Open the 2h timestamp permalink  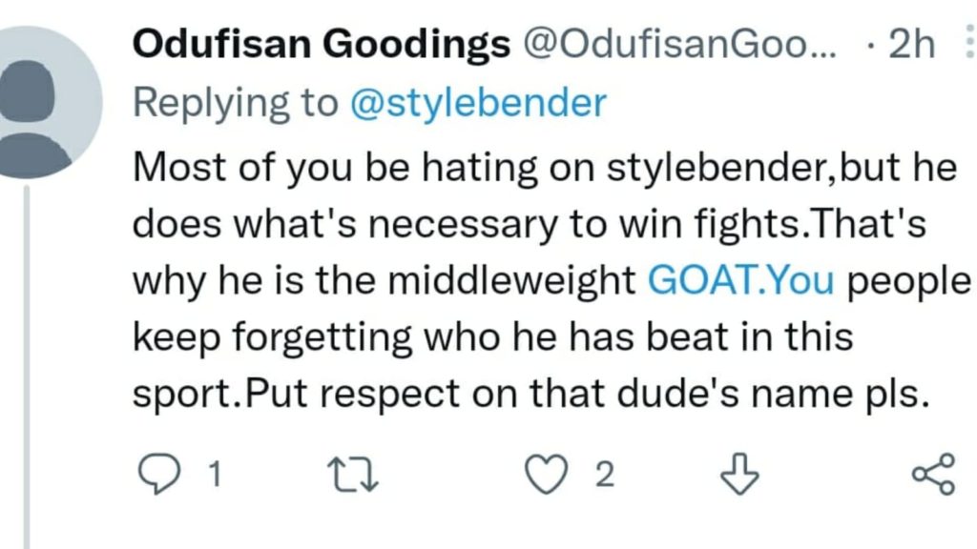[x=911, y=44]
